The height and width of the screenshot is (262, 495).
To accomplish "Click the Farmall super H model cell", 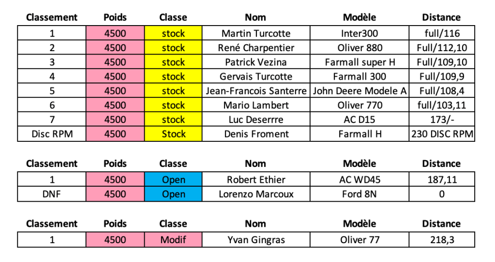I will (x=360, y=62).
